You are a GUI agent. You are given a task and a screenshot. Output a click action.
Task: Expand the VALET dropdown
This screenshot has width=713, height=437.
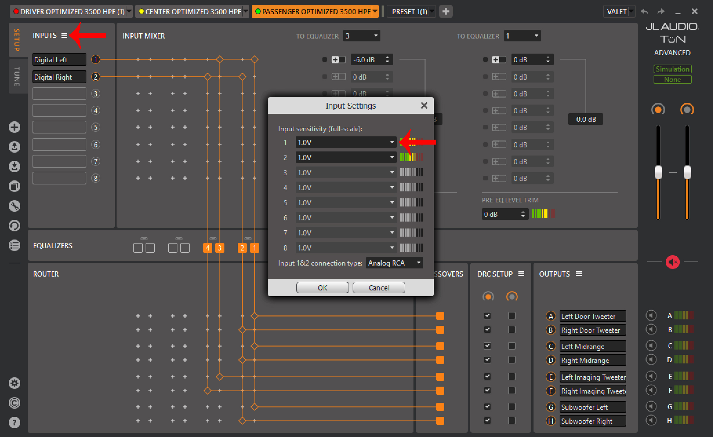[631, 12]
